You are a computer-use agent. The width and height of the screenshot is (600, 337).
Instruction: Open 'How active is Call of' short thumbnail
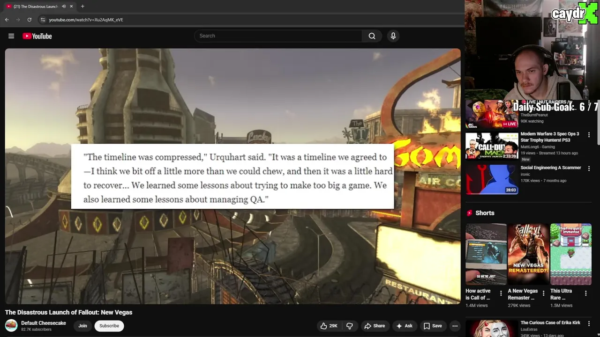tap(486, 254)
